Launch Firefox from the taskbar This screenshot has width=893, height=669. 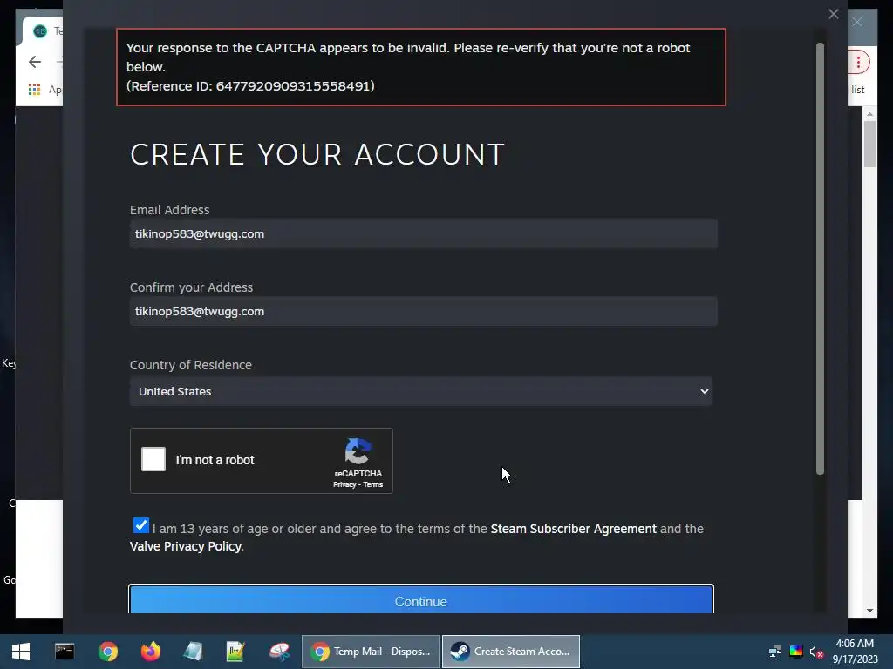click(150, 652)
